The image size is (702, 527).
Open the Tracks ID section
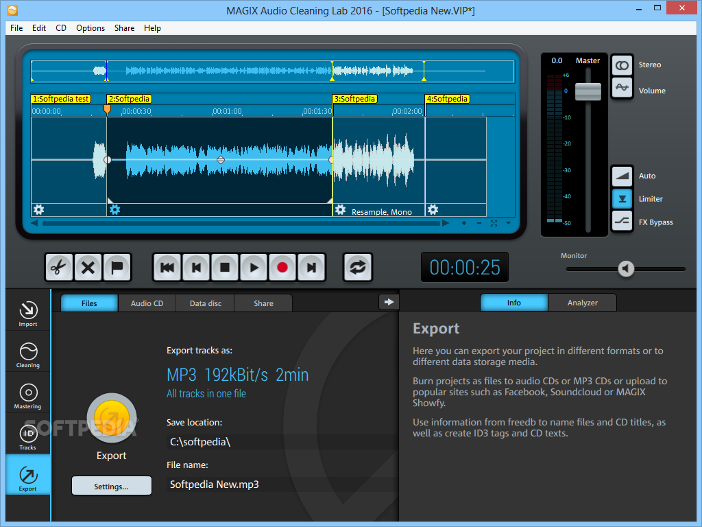point(28,437)
